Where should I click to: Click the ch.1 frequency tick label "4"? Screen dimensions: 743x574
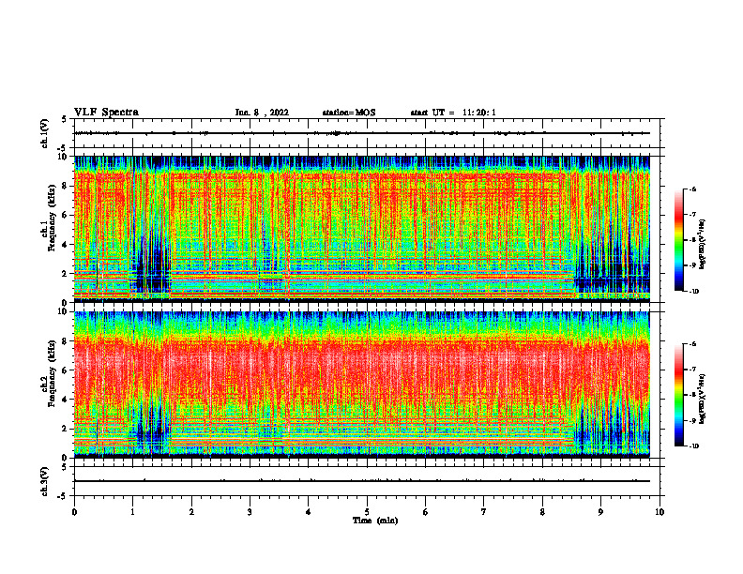66,245
